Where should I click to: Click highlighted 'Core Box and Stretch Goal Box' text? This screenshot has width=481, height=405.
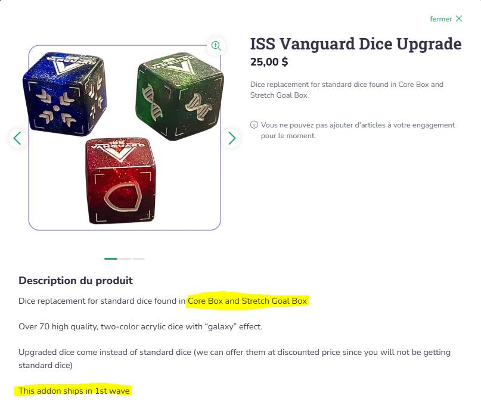pyautogui.click(x=247, y=301)
